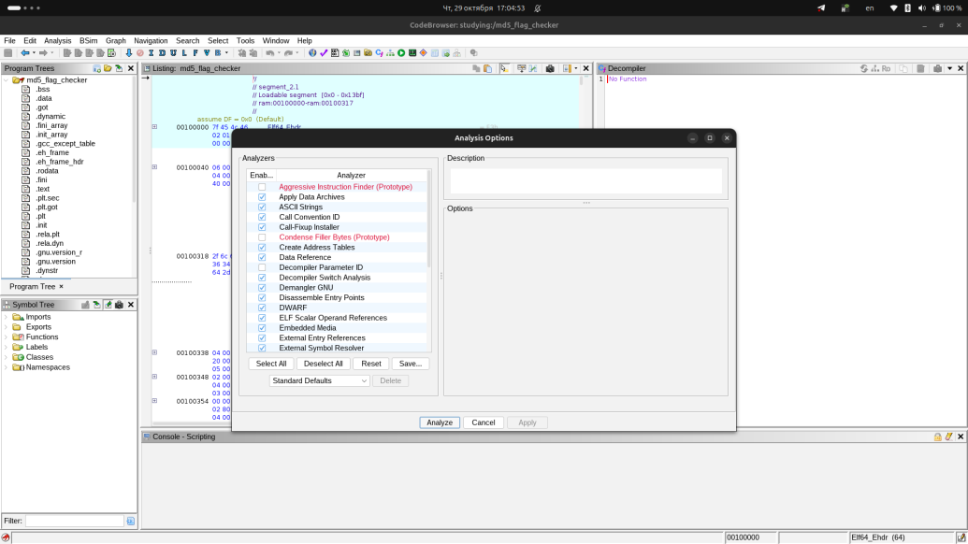Click the 'I' next instruction toolbar icon
This screenshot has width=968, height=544.
[x=152, y=53]
